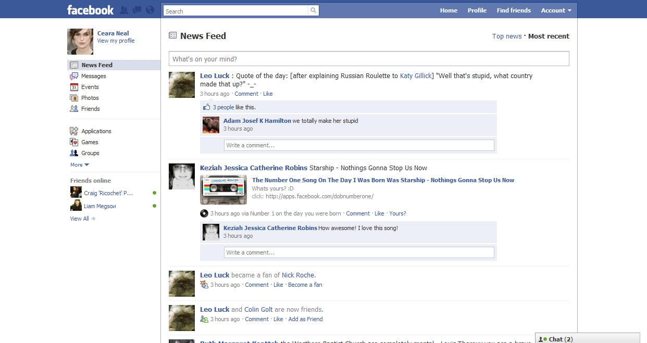647x343 pixels.
Task: Open messages icon in top bar
Action: tap(137, 10)
